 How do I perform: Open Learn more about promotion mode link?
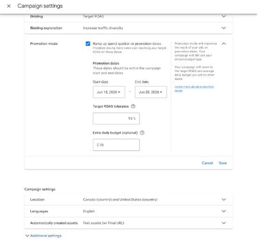194,88
